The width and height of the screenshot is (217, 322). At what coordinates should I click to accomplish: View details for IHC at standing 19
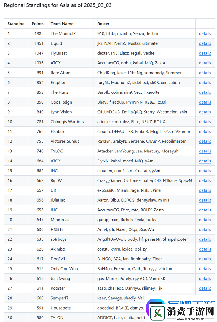pyautogui.click(x=205, y=210)
